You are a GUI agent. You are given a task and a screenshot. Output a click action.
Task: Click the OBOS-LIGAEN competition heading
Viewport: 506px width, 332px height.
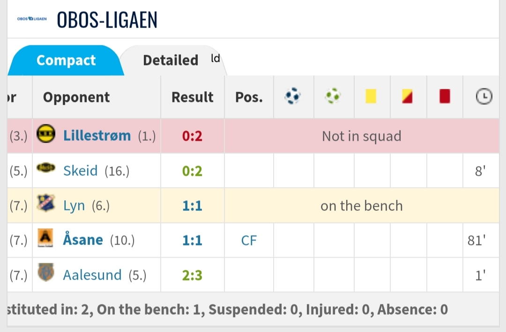107,20
